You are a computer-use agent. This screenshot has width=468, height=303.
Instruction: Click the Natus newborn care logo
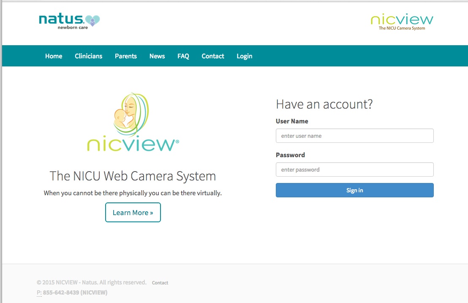pos(69,21)
